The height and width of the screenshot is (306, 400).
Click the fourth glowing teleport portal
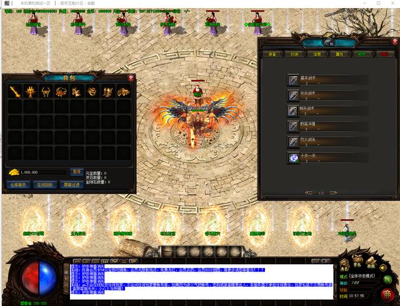[x=167, y=224]
